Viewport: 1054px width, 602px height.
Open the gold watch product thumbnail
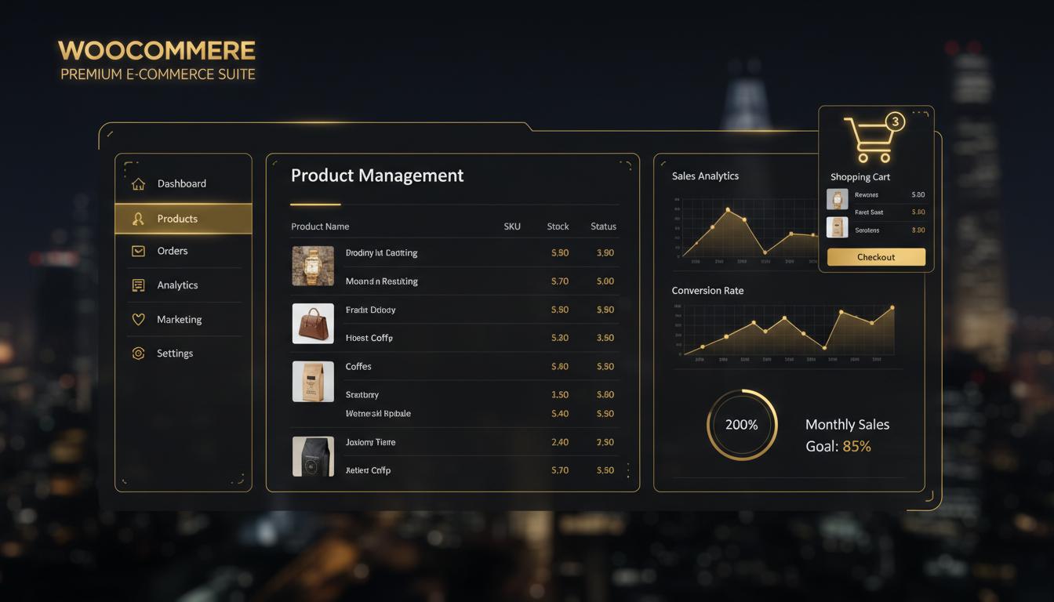point(313,266)
